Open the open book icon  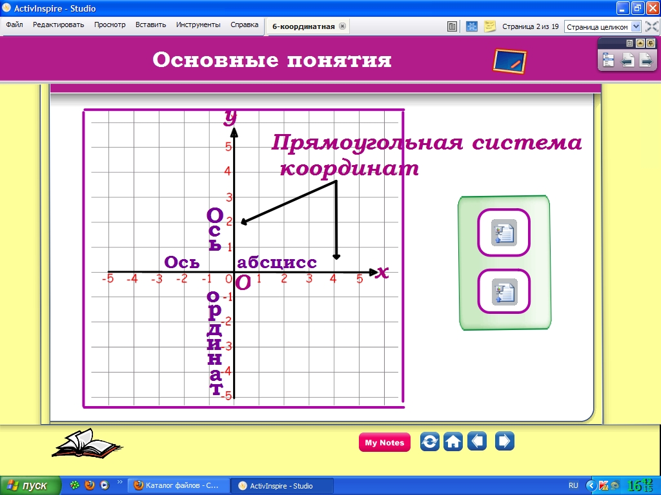tap(85, 443)
